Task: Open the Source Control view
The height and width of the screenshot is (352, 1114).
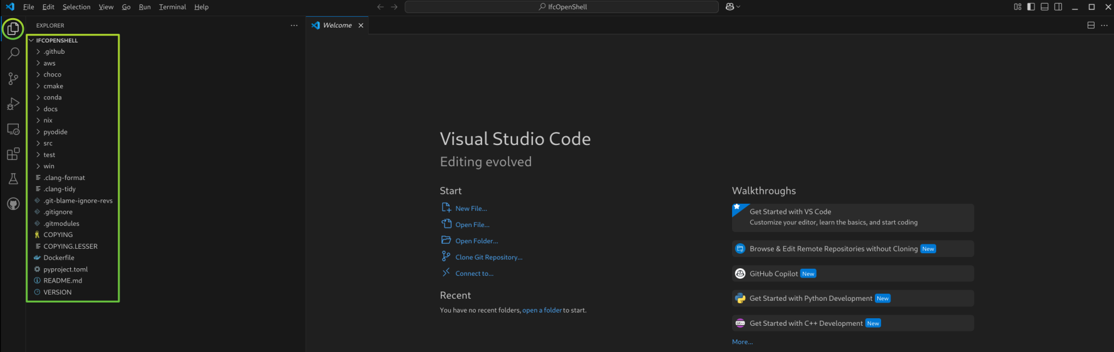Action: (13, 79)
